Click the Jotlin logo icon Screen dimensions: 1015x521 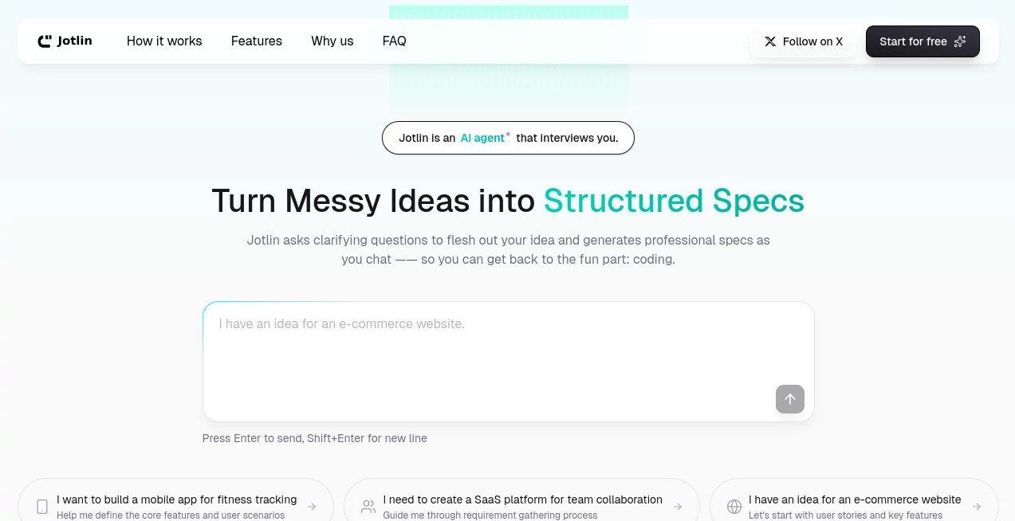click(45, 41)
